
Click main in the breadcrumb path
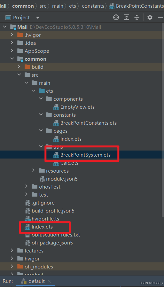[x=58, y=6]
